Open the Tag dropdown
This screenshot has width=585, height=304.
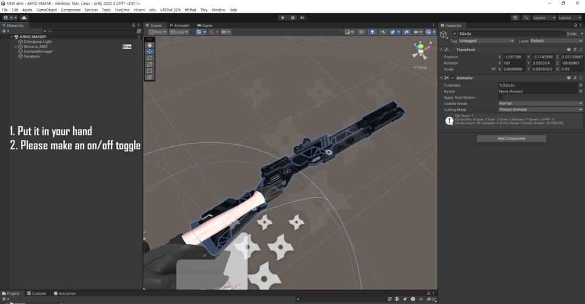[487, 41]
